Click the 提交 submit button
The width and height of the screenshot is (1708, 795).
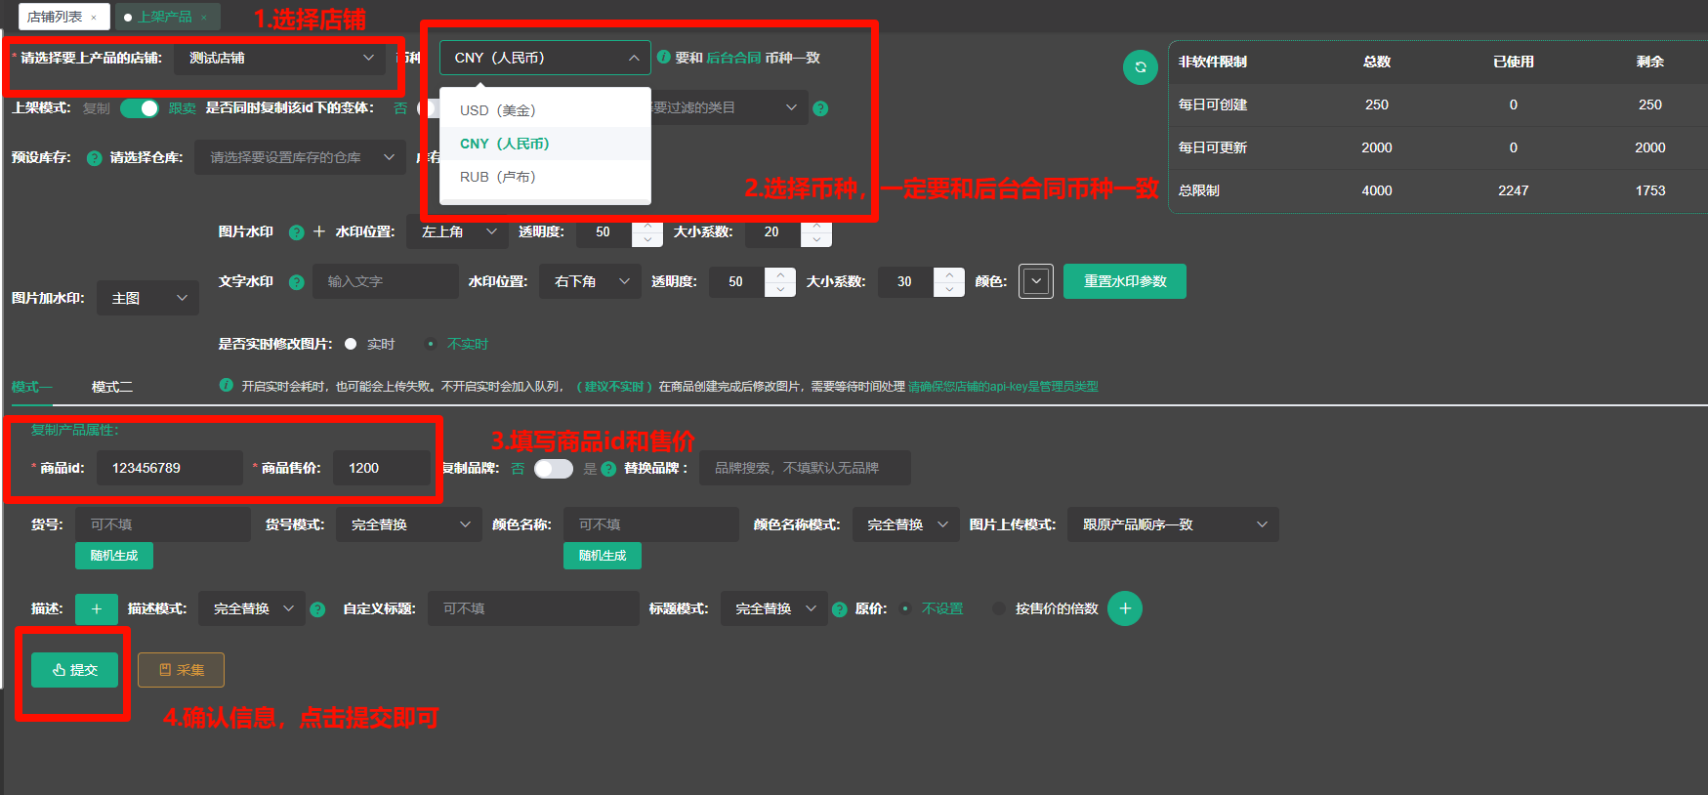coord(74,670)
